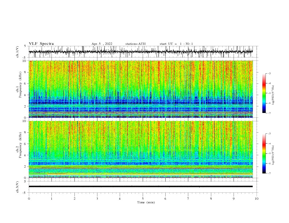Click the color scale bar beside ch.1 spectrogram
The image size is (289, 223).
[264, 93]
